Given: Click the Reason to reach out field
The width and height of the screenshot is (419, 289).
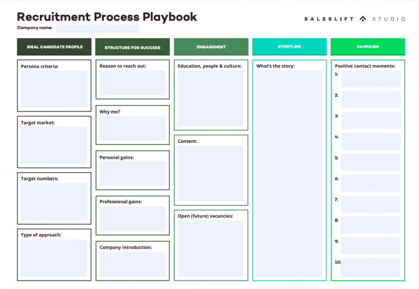Looking at the screenshot, I should (x=133, y=83).
